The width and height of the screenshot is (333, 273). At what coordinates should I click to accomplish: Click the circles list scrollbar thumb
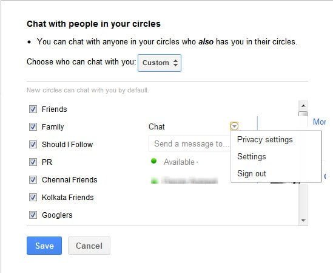(x=303, y=114)
